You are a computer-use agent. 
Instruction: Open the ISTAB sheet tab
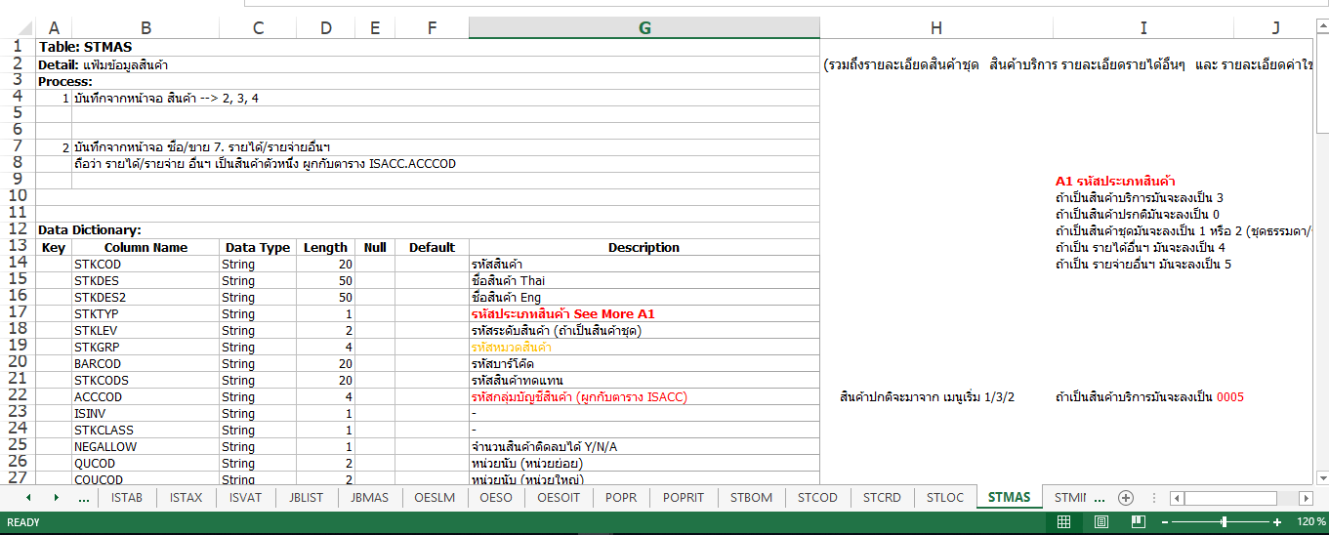pyautogui.click(x=127, y=497)
